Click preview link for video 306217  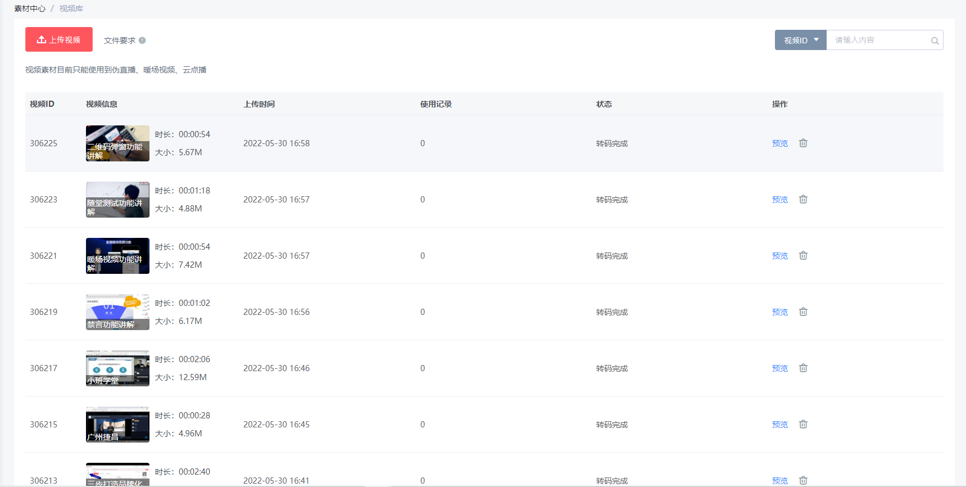click(x=779, y=368)
